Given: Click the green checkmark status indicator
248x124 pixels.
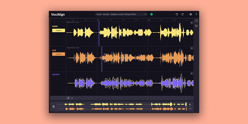Looking at the screenshot, I should [152, 14].
